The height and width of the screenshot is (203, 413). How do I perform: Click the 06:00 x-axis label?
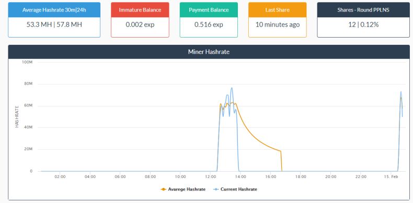pos(120,177)
